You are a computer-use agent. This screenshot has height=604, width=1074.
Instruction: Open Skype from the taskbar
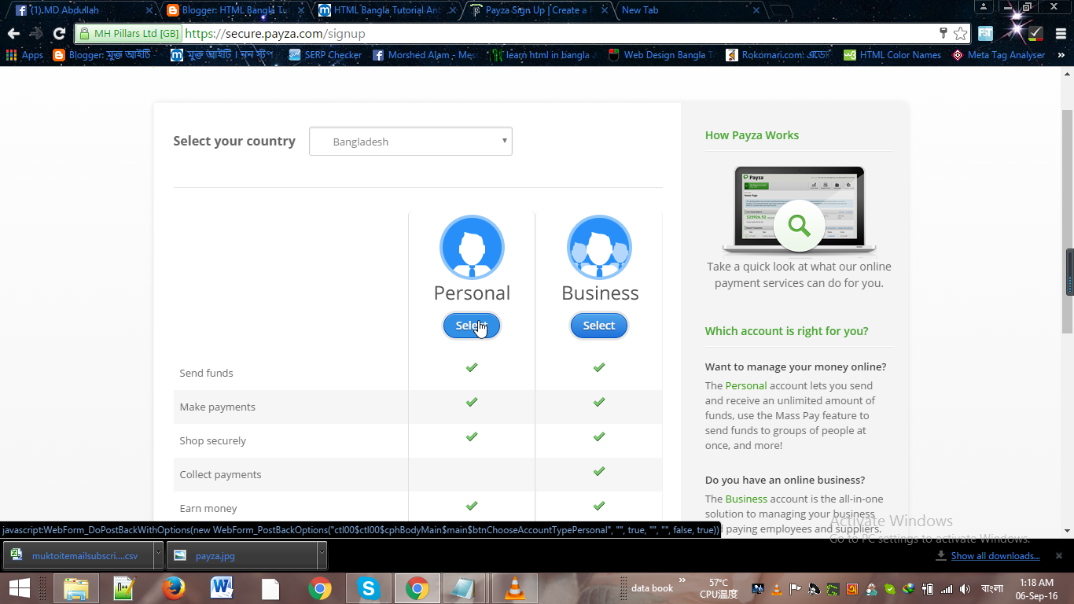[x=367, y=588]
